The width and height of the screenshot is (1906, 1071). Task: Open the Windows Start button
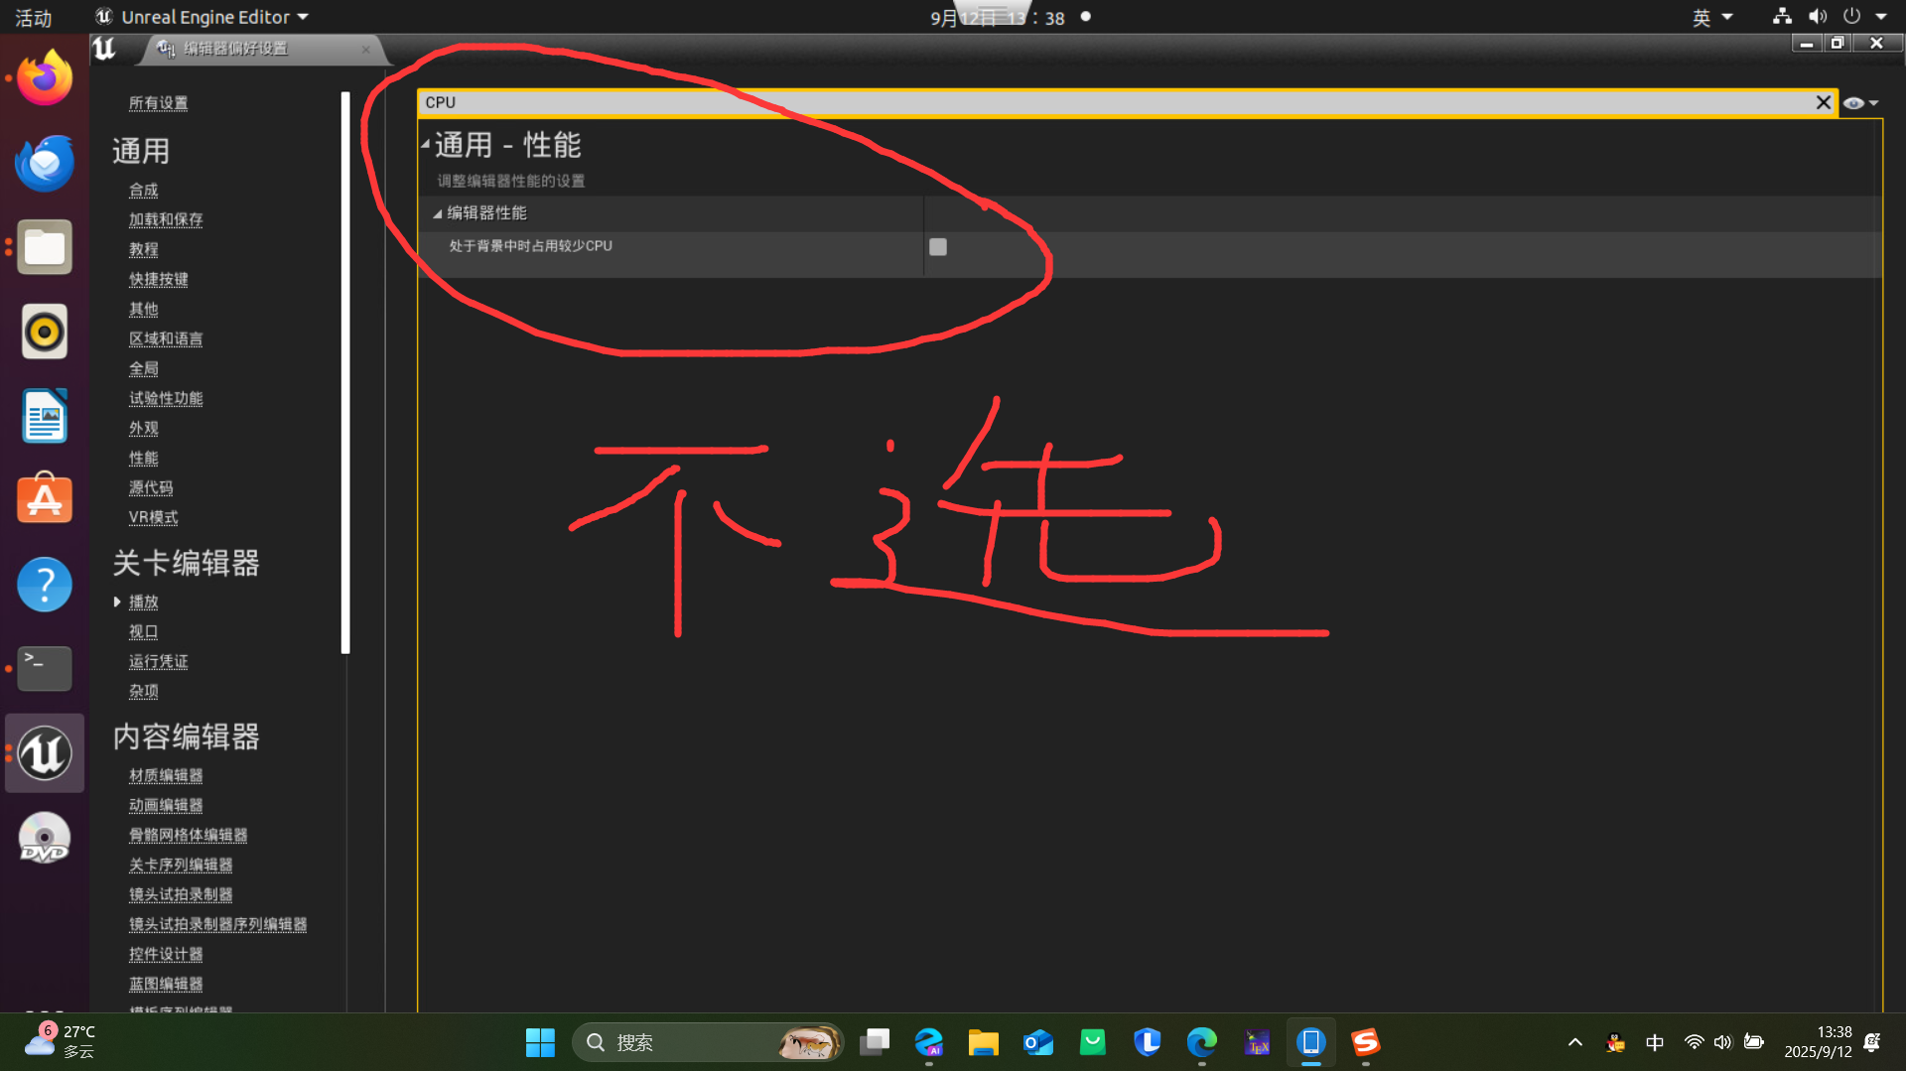pos(540,1042)
